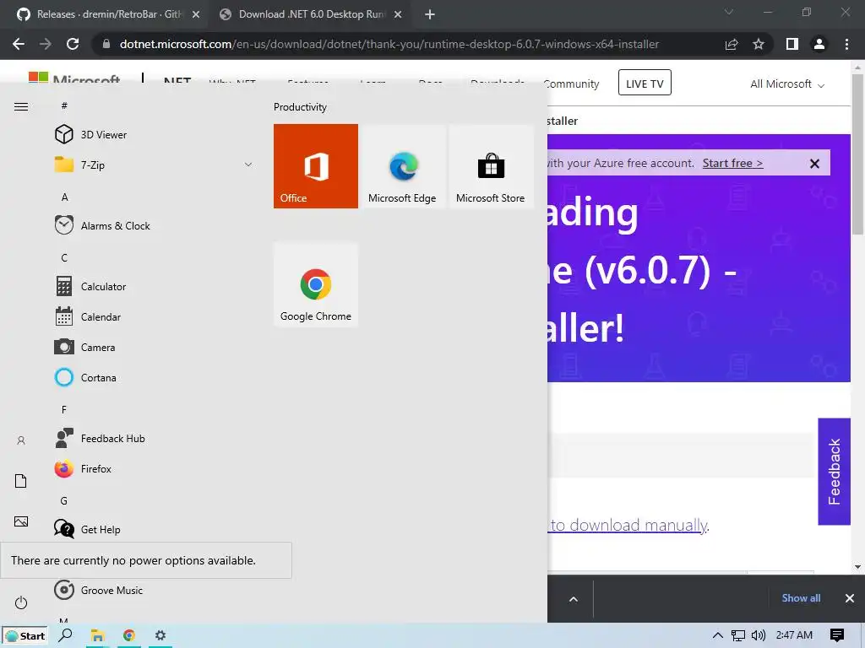Image resolution: width=865 pixels, height=648 pixels.
Task: Click the address bar URL
Action: 389,44
